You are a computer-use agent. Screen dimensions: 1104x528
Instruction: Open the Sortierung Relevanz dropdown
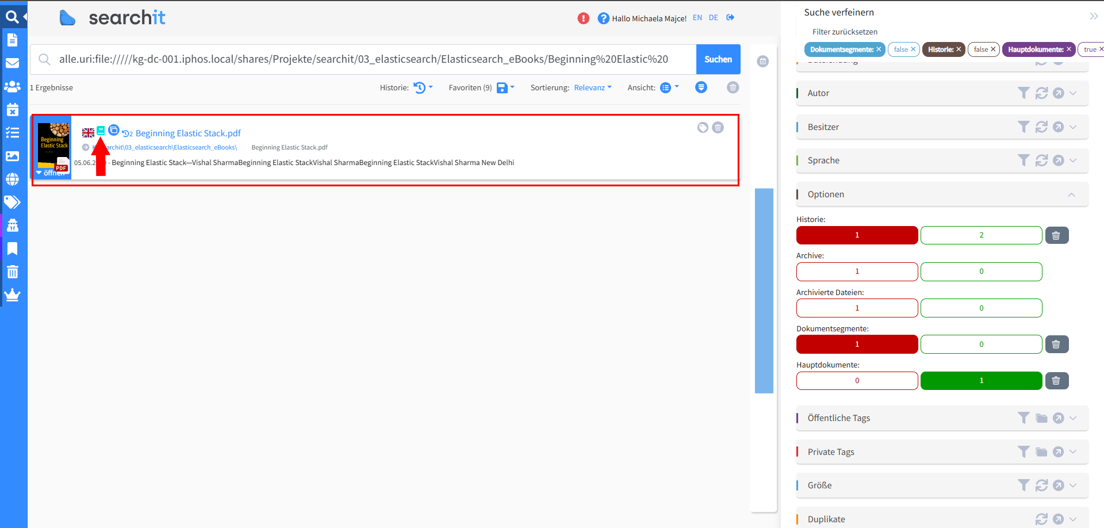click(x=592, y=87)
